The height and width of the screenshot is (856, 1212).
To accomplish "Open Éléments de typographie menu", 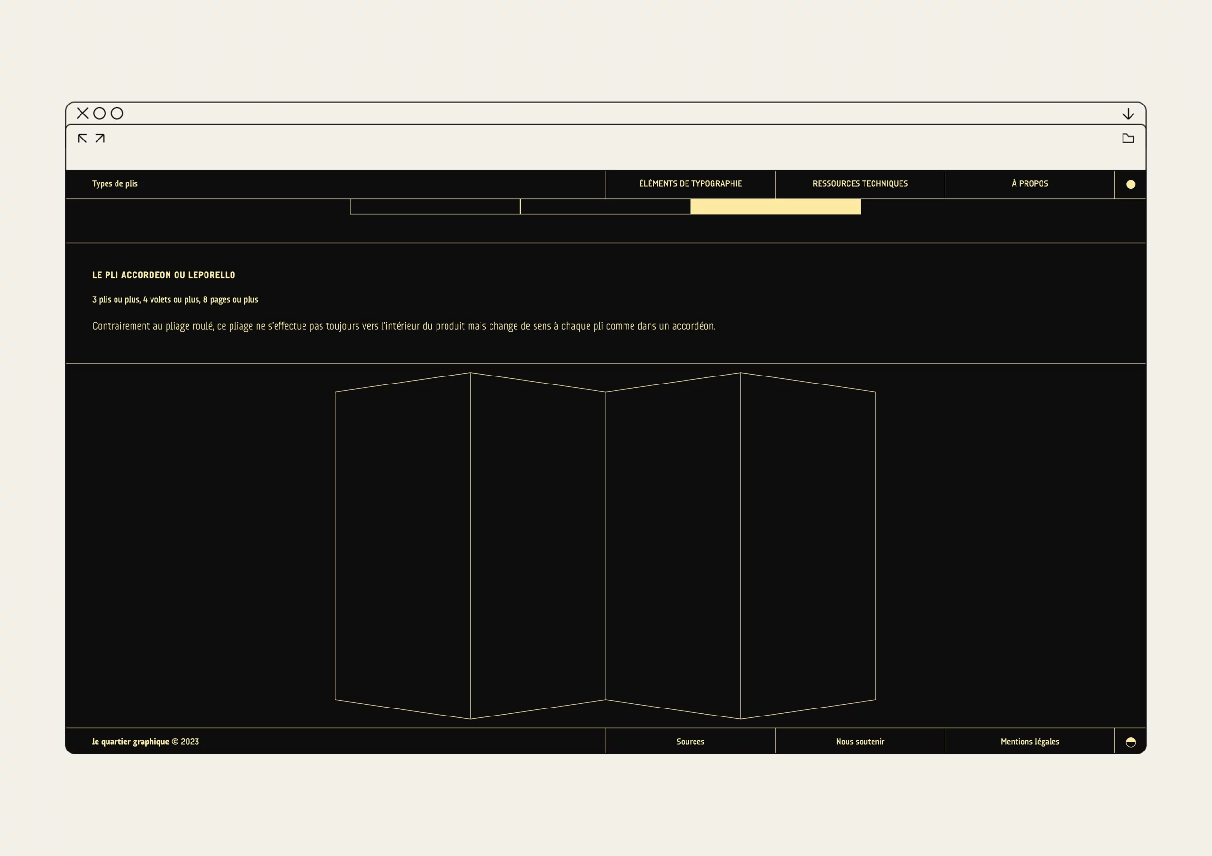I will (x=690, y=183).
